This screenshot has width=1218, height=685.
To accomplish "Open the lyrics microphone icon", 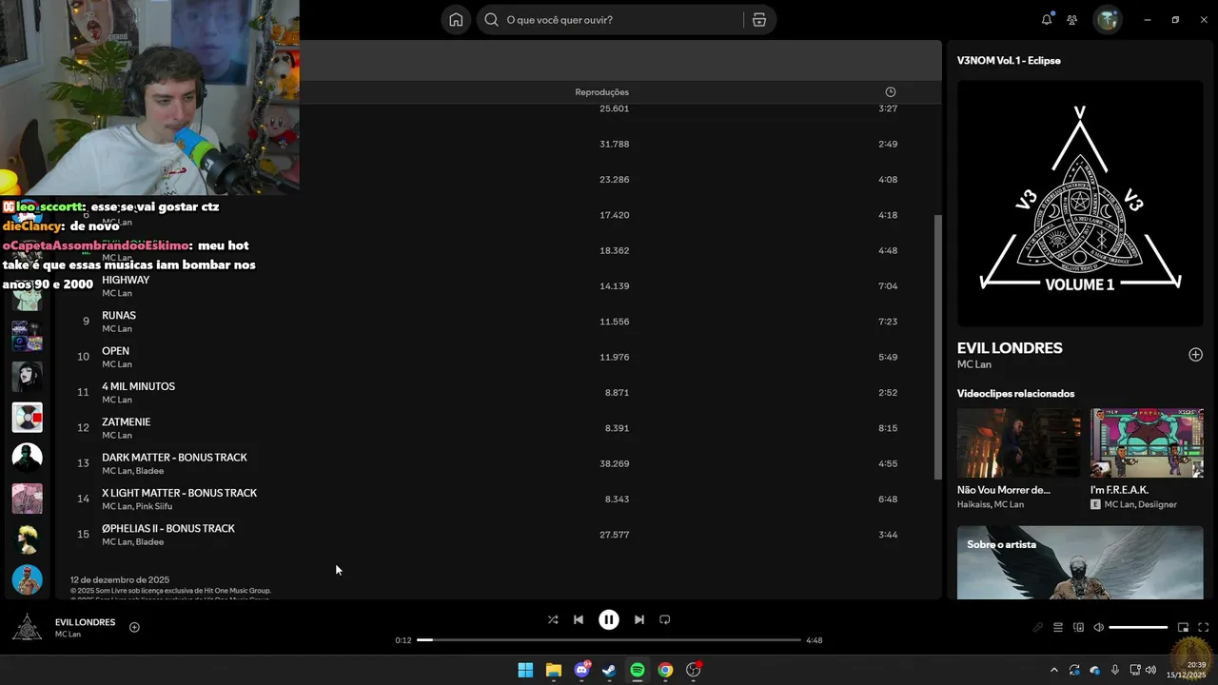I will (1038, 627).
